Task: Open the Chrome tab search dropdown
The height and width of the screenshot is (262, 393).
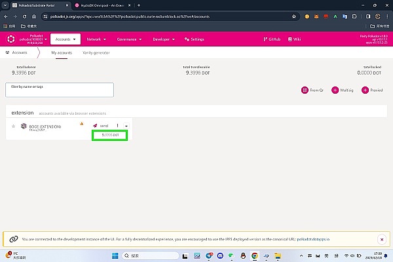Action: point(5,5)
